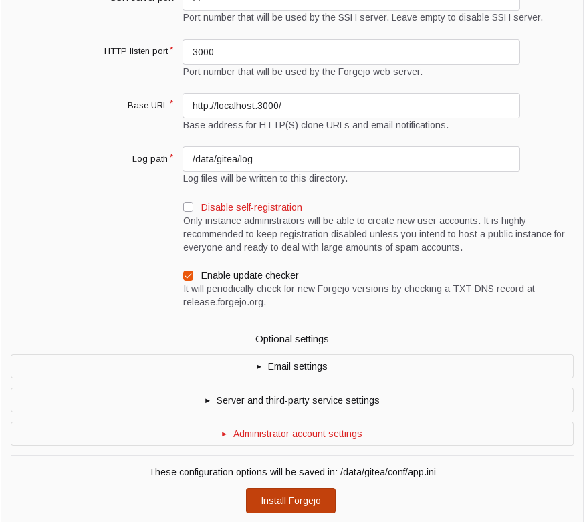Click the Log path label

pyautogui.click(x=150, y=159)
